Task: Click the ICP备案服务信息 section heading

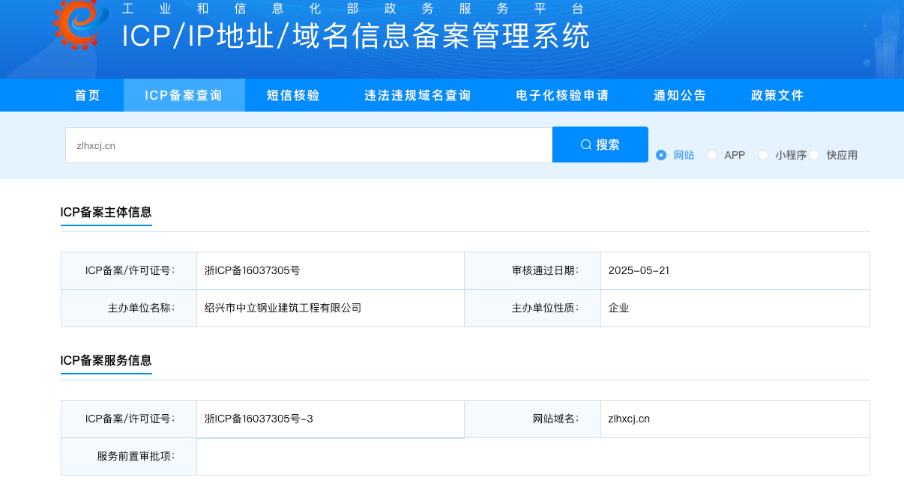Action: [x=106, y=360]
